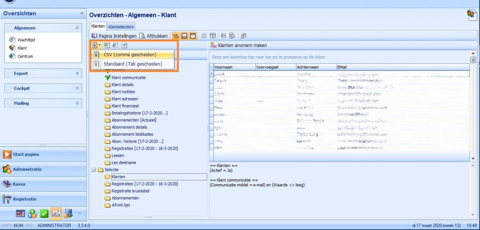480x230 pixels.
Task: Click the grid lines toolbar icon
Action: coord(204,36)
